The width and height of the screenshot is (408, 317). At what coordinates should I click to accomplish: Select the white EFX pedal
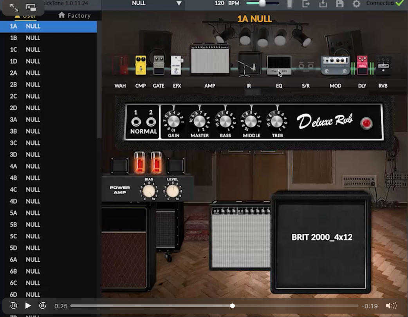click(177, 65)
